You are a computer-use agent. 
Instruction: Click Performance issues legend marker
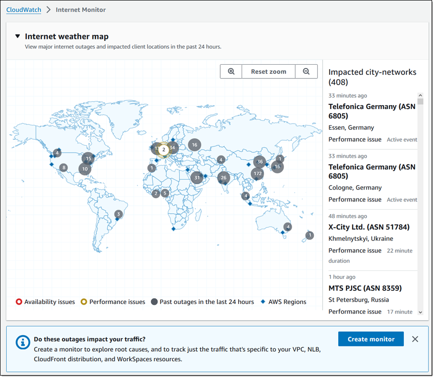[84, 303]
